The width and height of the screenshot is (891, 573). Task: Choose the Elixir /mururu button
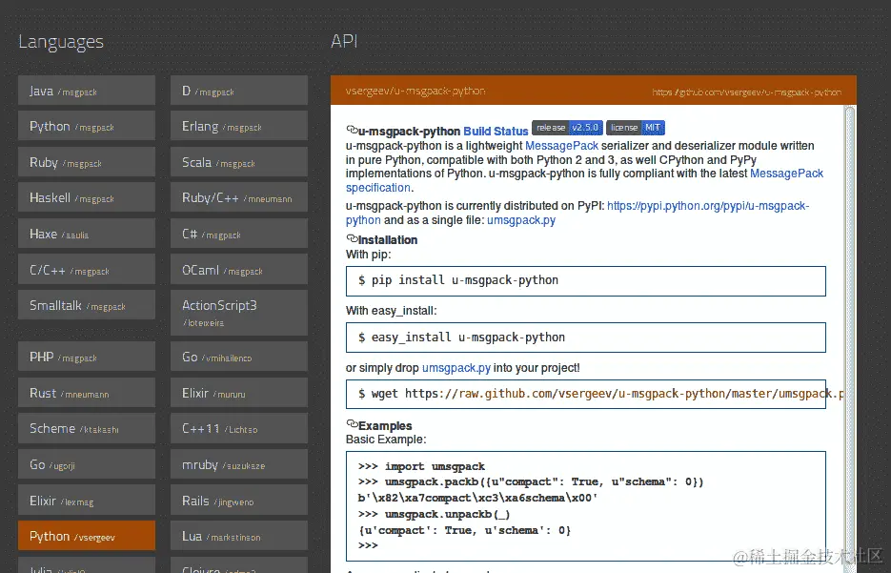point(239,393)
